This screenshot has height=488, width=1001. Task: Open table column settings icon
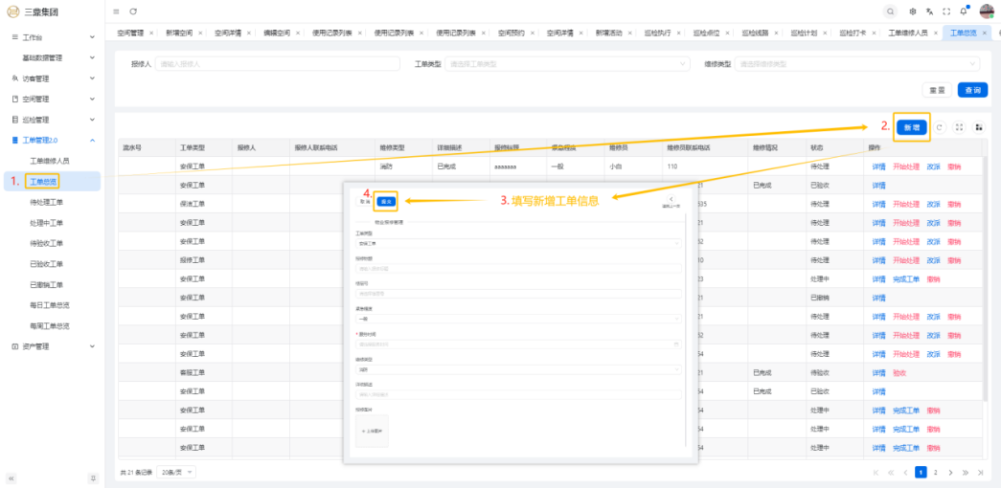(979, 126)
